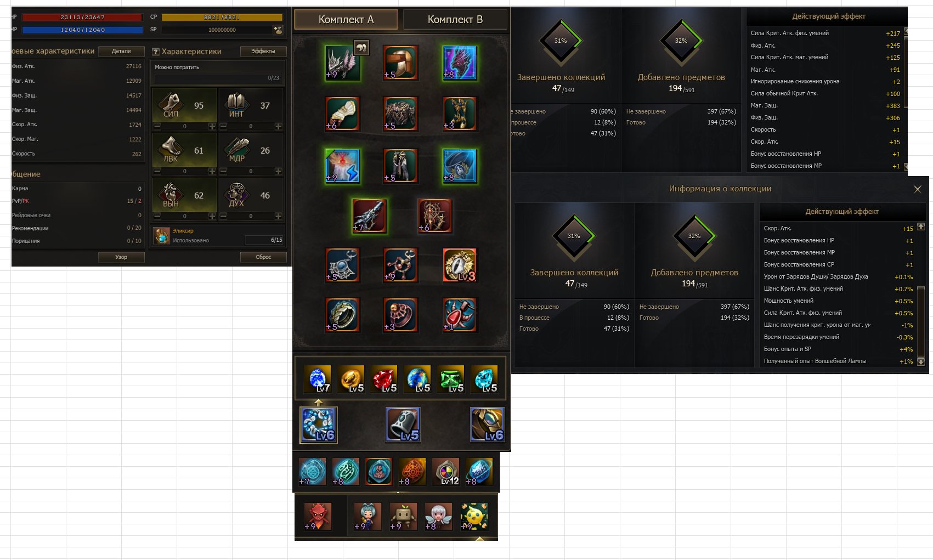This screenshot has height=560, width=933.
Task: Click the Elixir potion icon
Action: pos(161,236)
